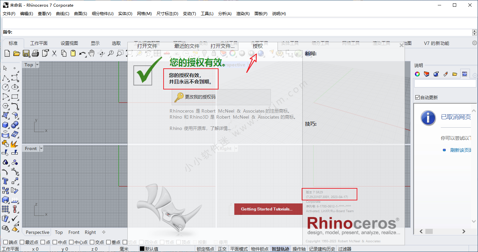
Task: Click the text field in the help panel
Action: [445, 83]
